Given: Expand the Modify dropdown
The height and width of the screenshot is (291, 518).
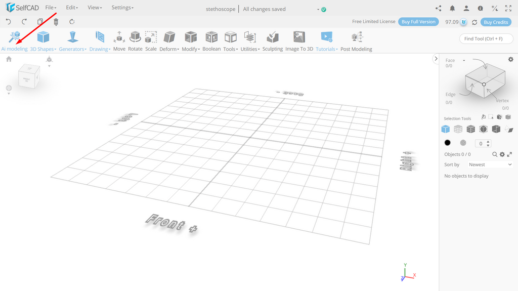Looking at the screenshot, I should pos(191,41).
